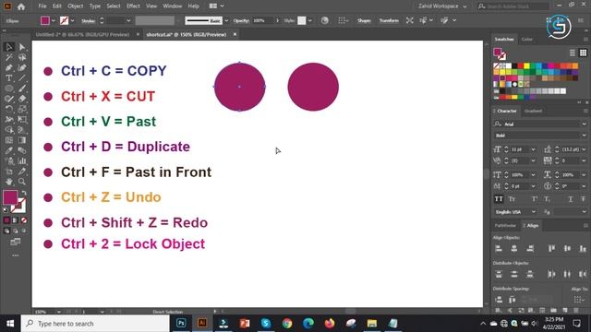Select the Column Graph tool
The image size is (591, 332).
(x=22, y=161)
